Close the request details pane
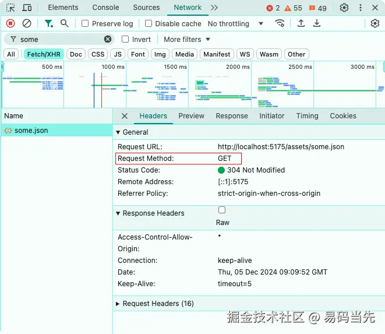 [125, 116]
